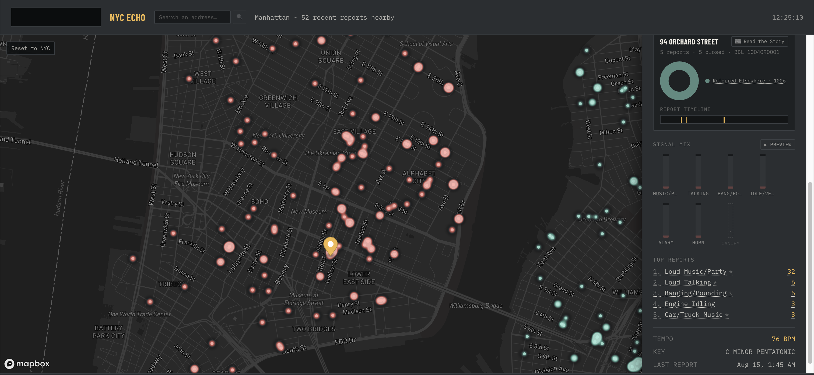This screenshot has height=375, width=814.
Task: Click the Reset to NYC button
Action: (x=31, y=48)
